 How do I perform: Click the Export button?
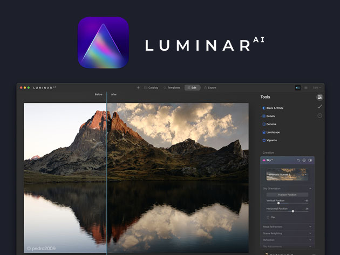point(210,87)
